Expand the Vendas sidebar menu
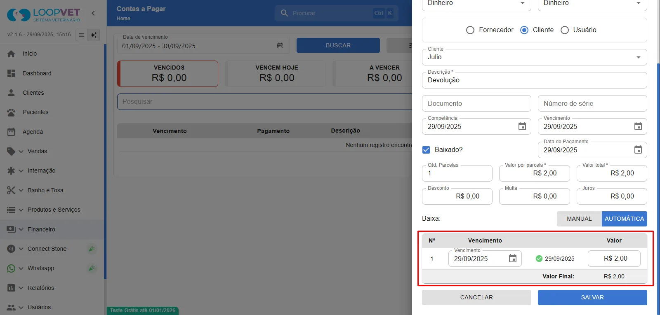The width and height of the screenshot is (660, 315). click(33, 151)
